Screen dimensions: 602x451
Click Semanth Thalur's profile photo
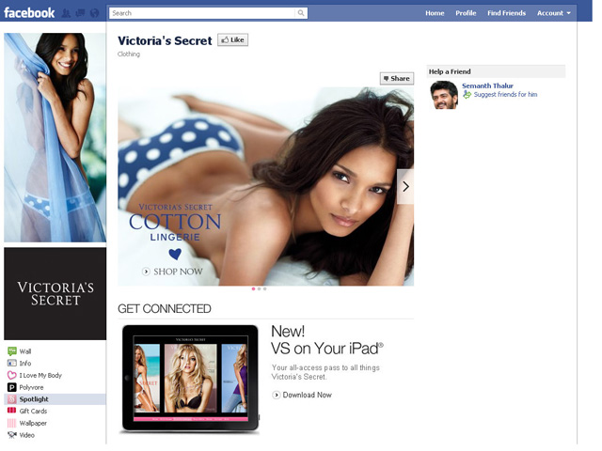(444, 95)
